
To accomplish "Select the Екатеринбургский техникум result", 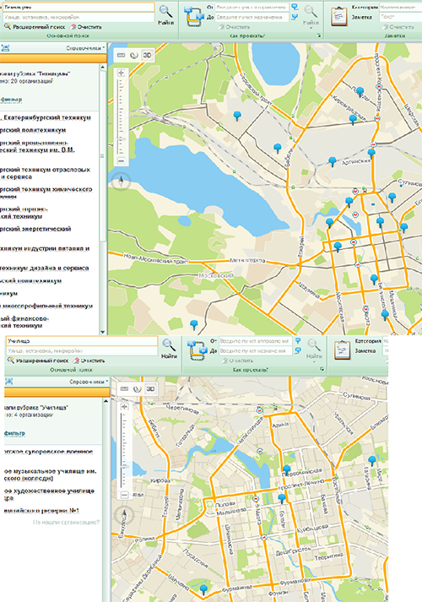I will point(46,117).
